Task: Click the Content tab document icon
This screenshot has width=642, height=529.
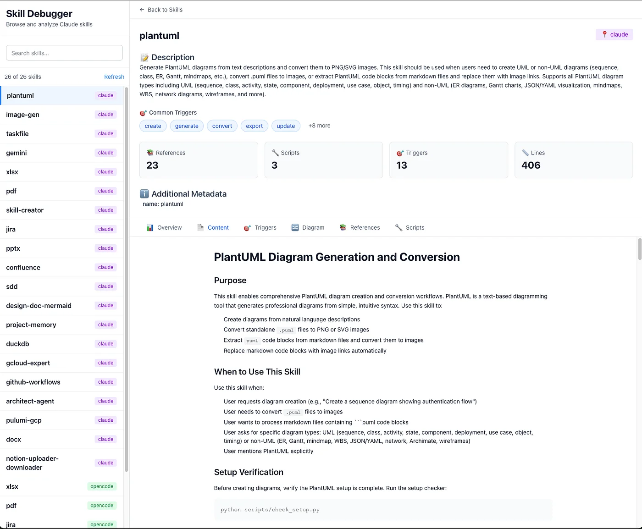Action: tap(200, 228)
